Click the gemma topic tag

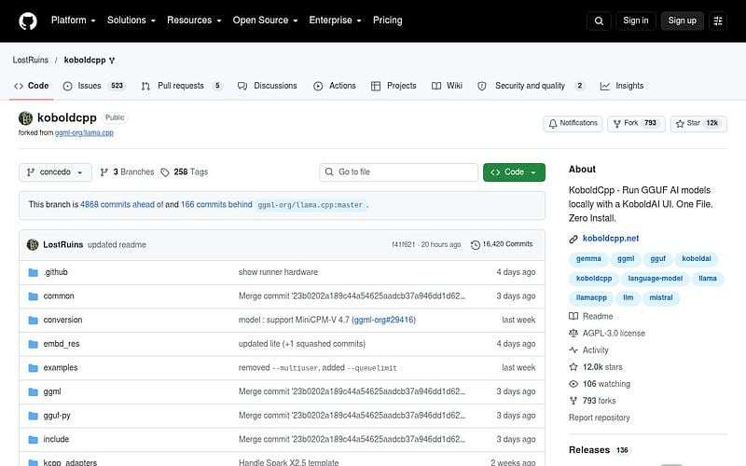(588, 259)
